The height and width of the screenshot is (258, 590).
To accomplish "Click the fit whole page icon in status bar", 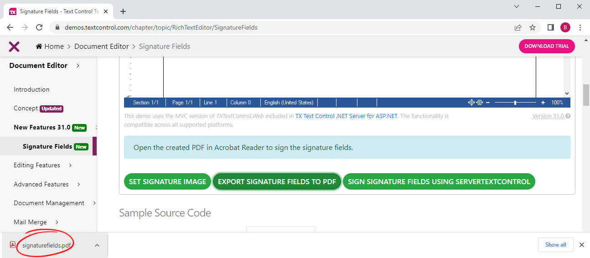I will [471, 103].
